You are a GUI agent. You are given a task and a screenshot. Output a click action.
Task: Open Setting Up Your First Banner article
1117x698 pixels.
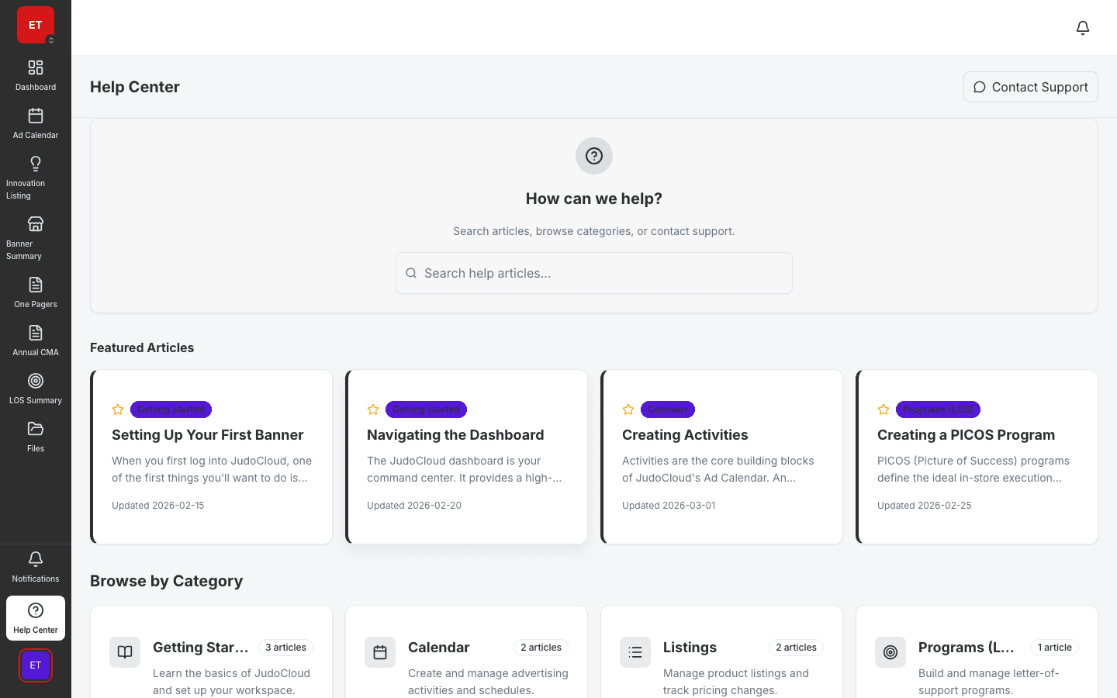pyautogui.click(x=207, y=435)
